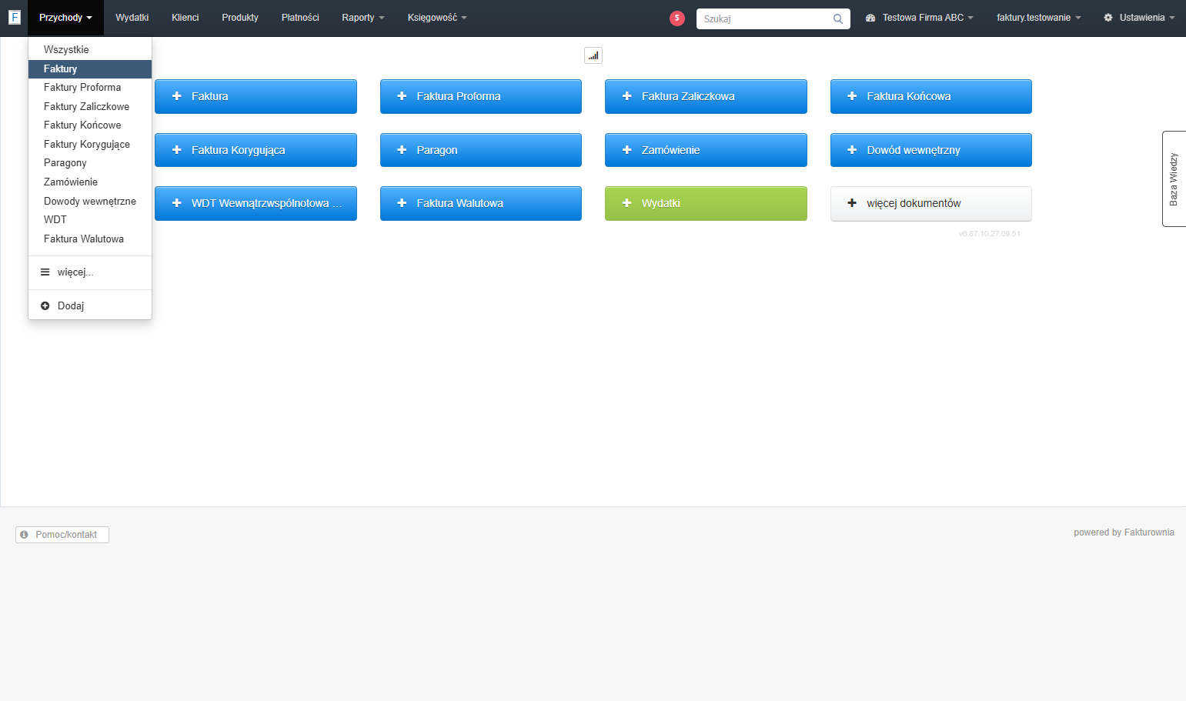
Task: Open the red notifications badge showing 5
Action: (x=677, y=18)
